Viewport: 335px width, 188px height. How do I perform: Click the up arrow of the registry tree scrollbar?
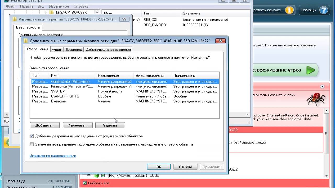pyautogui.click(x=97, y=12)
